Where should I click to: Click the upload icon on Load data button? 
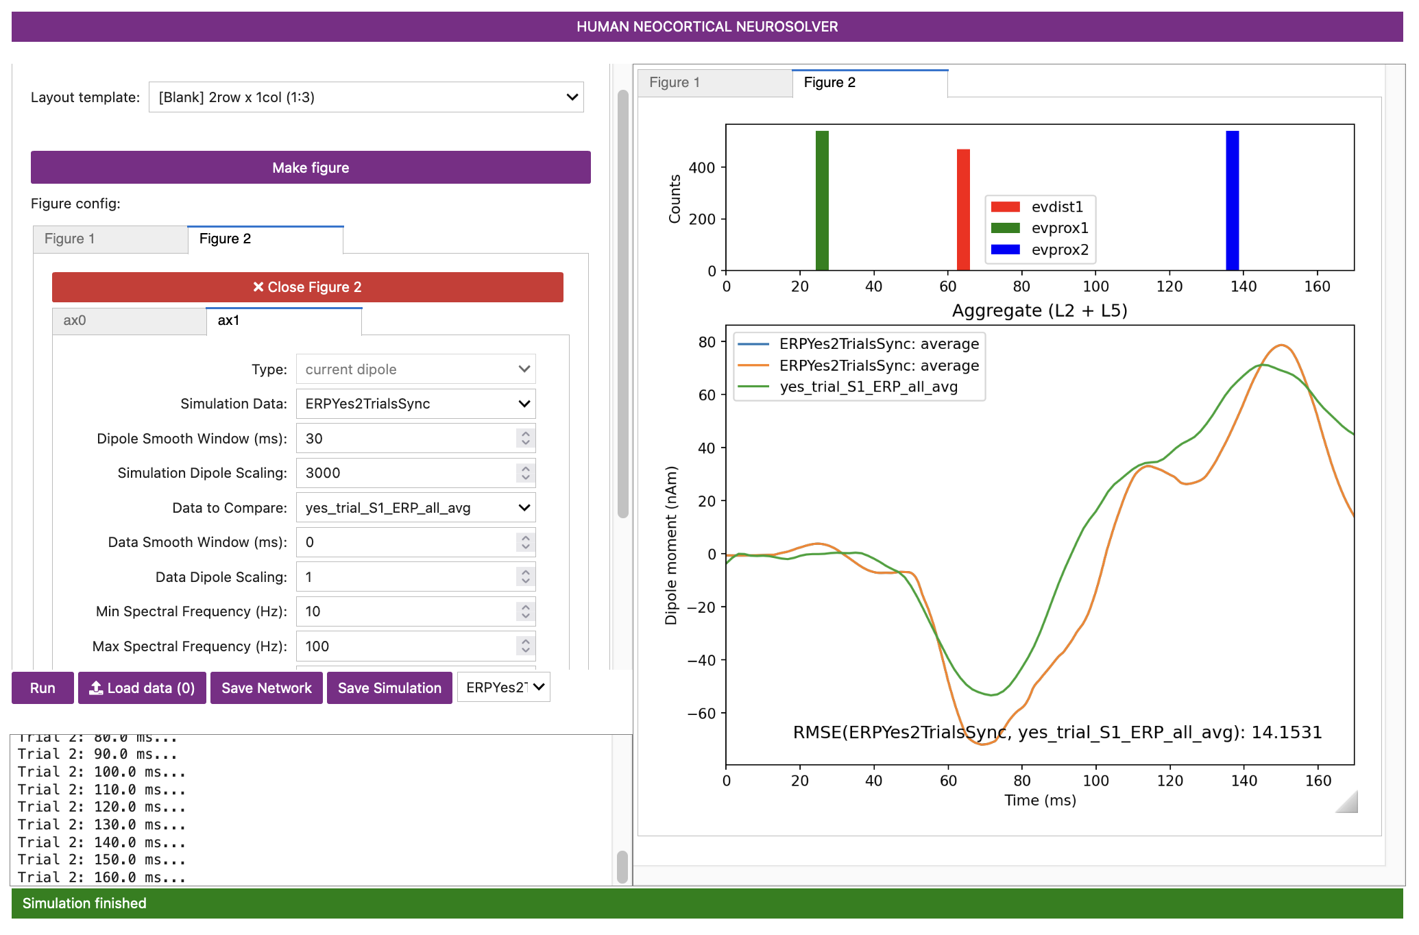pyautogui.click(x=97, y=688)
